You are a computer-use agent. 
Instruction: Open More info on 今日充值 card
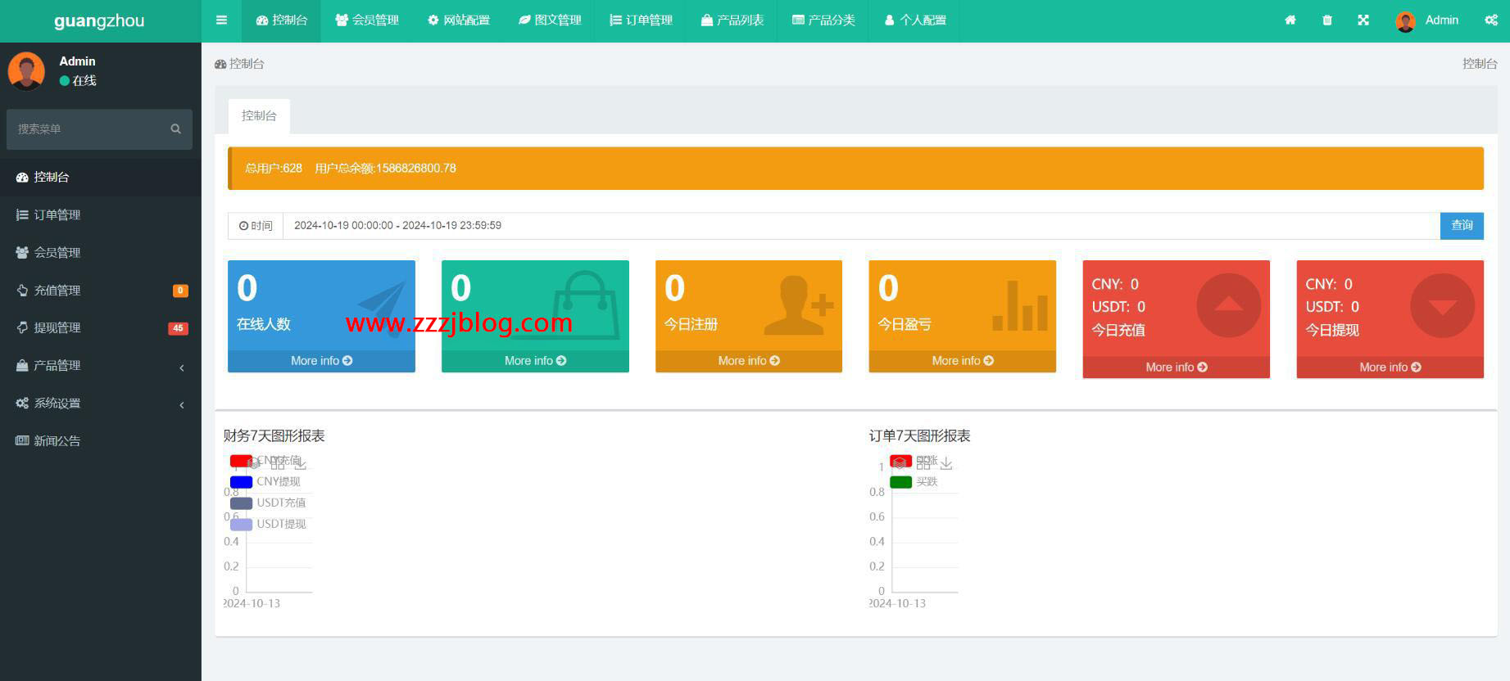coord(1177,368)
